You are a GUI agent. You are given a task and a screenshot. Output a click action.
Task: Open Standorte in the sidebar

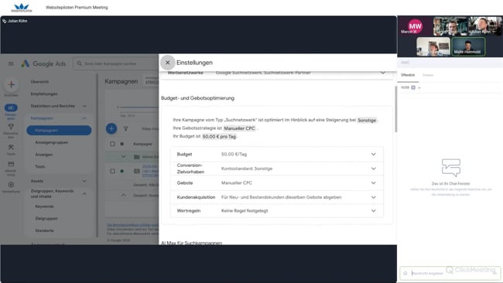[x=45, y=230]
